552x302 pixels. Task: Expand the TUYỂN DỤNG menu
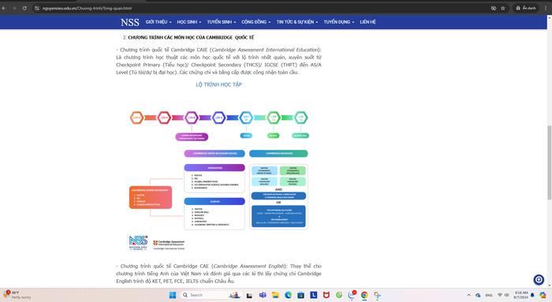pos(339,22)
